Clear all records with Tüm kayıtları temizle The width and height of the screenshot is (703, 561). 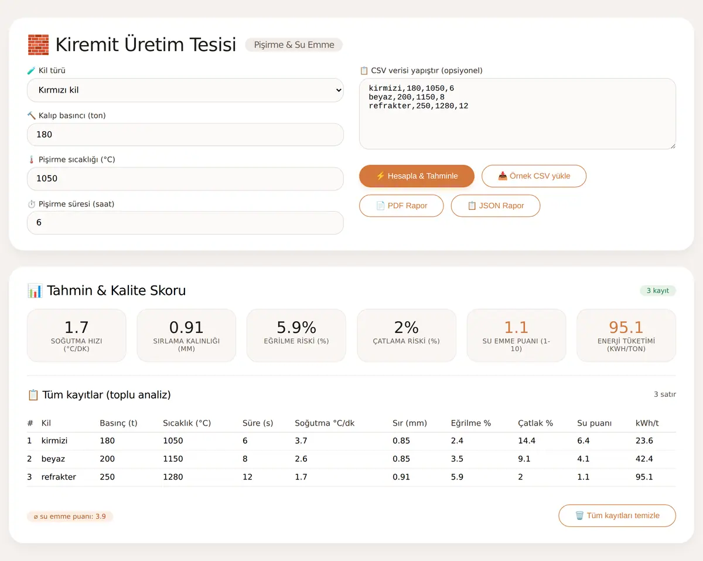click(x=617, y=516)
